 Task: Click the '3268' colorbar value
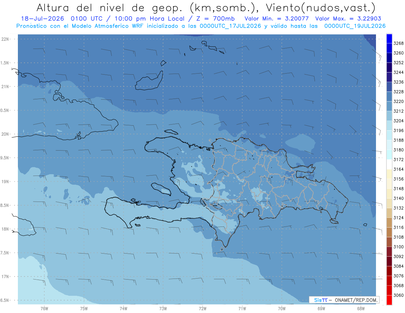[399, 43]
